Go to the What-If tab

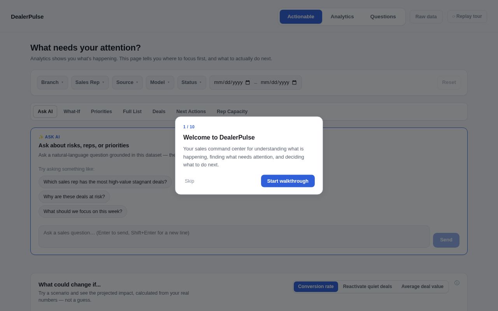click(72, 112)
